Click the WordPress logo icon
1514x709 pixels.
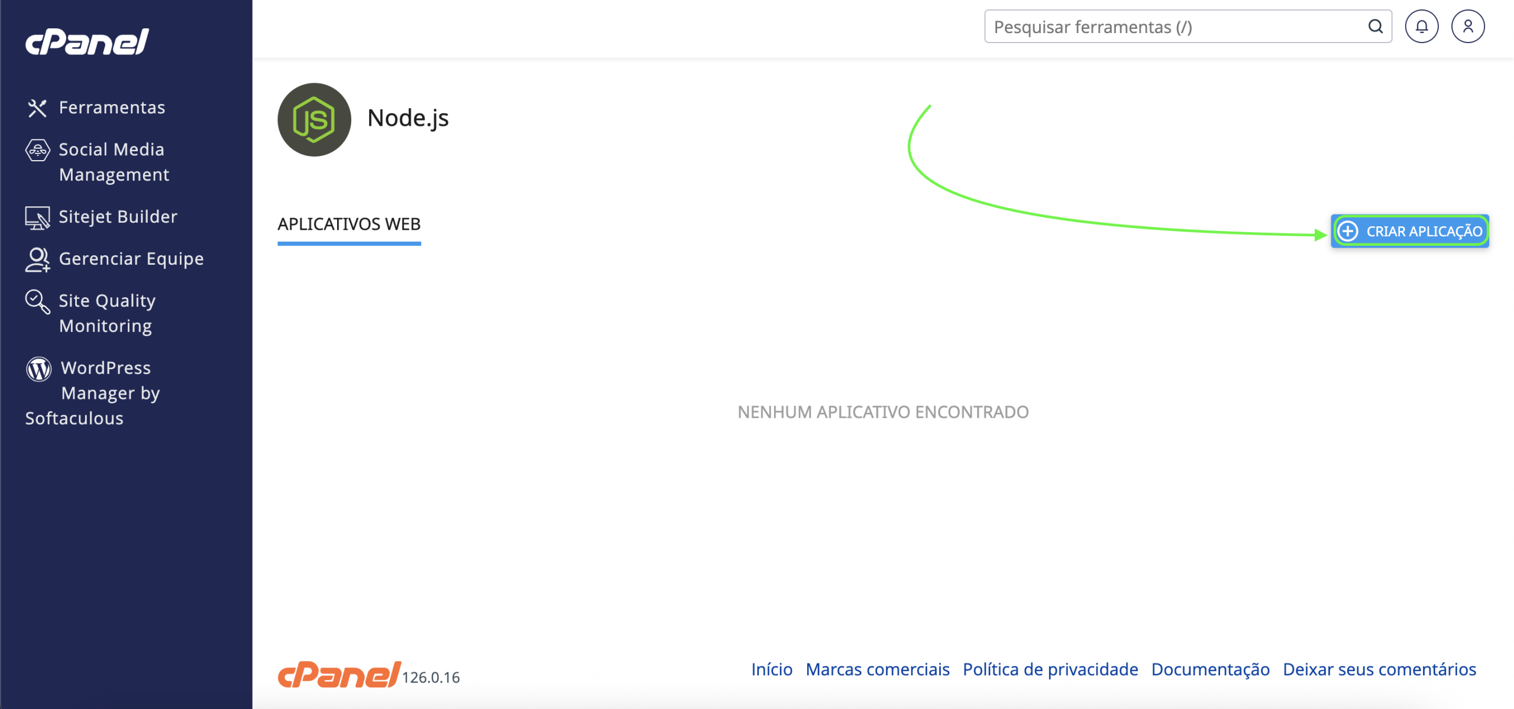pos(39,369)
